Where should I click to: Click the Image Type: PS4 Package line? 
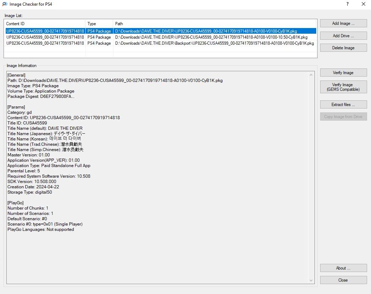(33, 86)
